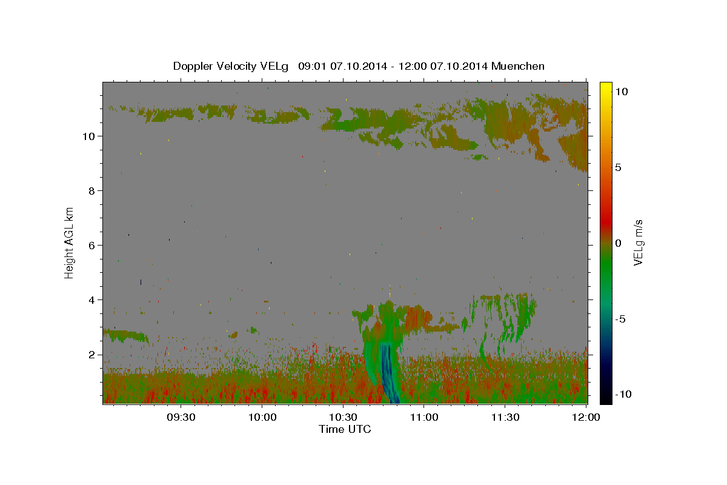Click 'Muenchen' in the plot title
The image size is (727, 485).
[518, 66]
